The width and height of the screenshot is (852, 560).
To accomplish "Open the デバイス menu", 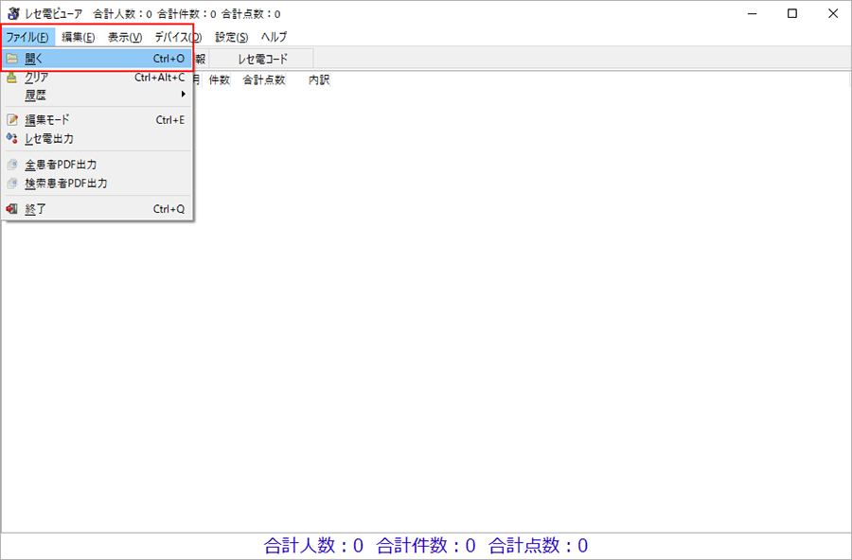I will tap(177, 37).
